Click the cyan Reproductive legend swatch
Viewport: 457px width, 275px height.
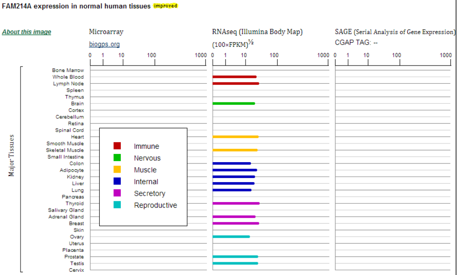pyautogui.click(x=117, y=205)
